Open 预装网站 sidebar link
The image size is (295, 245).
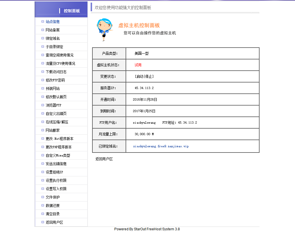tap(53, 88)
